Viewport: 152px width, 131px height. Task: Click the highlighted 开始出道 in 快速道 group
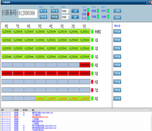[x=55, y=17]
